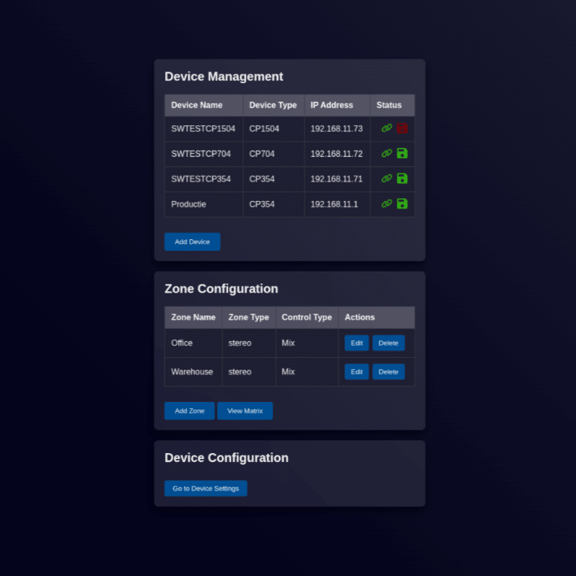The height and width of the screenshot is (576, 576).
Task: Click the IP Address column header
Action: (x=337, y=105)
